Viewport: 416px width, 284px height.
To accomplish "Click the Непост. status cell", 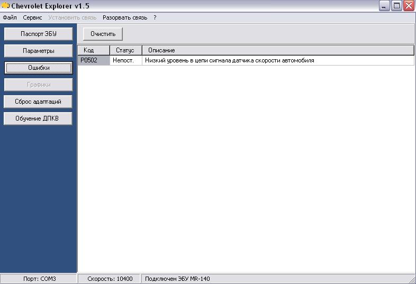I will pos(125,60).
